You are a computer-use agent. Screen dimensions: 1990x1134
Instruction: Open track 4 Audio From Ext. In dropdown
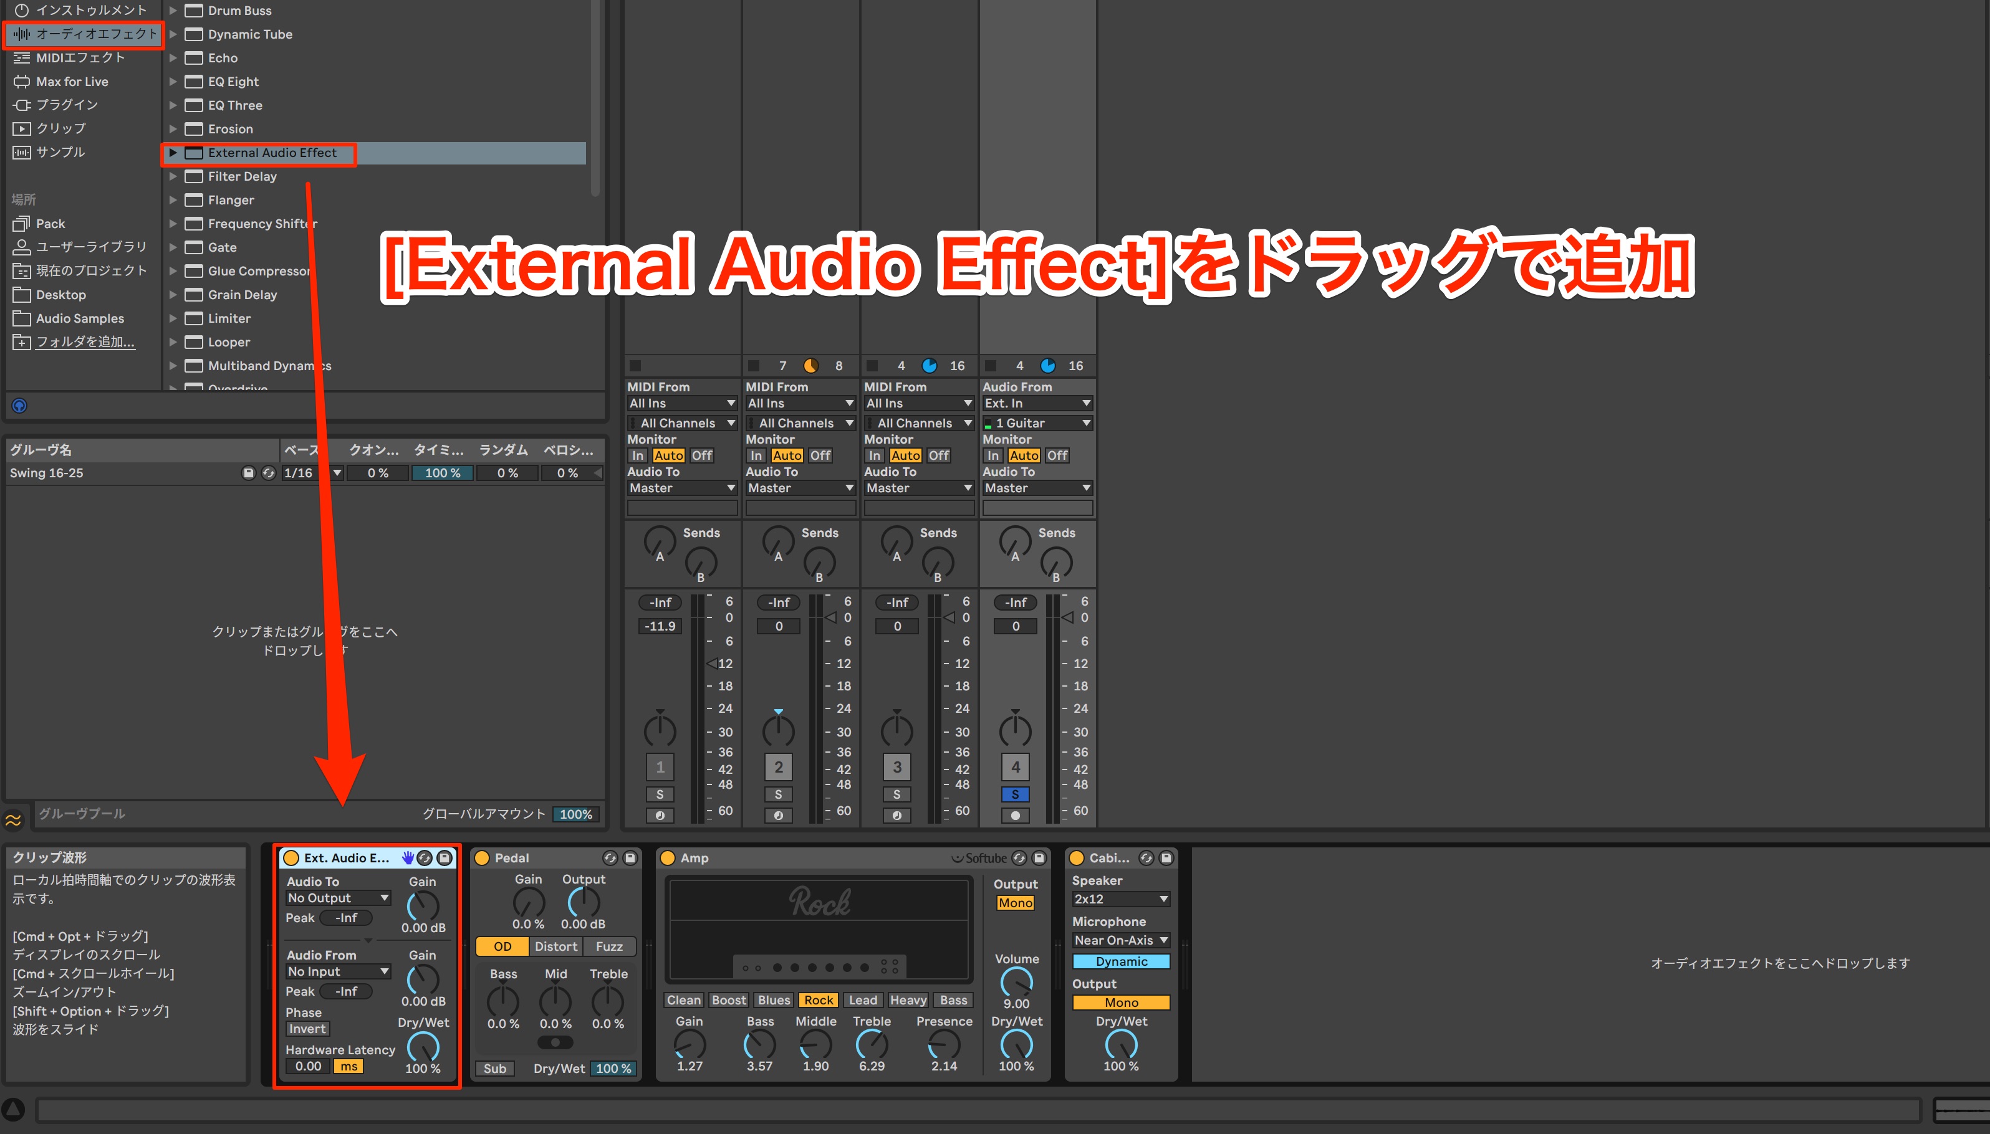pos(1037,403)
